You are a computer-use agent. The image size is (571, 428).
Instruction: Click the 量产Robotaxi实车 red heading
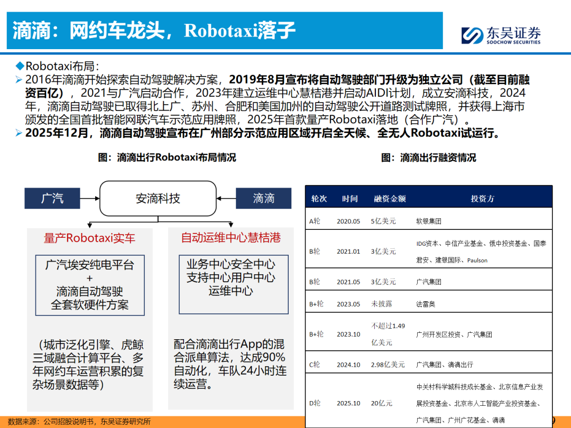click(89, 238)
